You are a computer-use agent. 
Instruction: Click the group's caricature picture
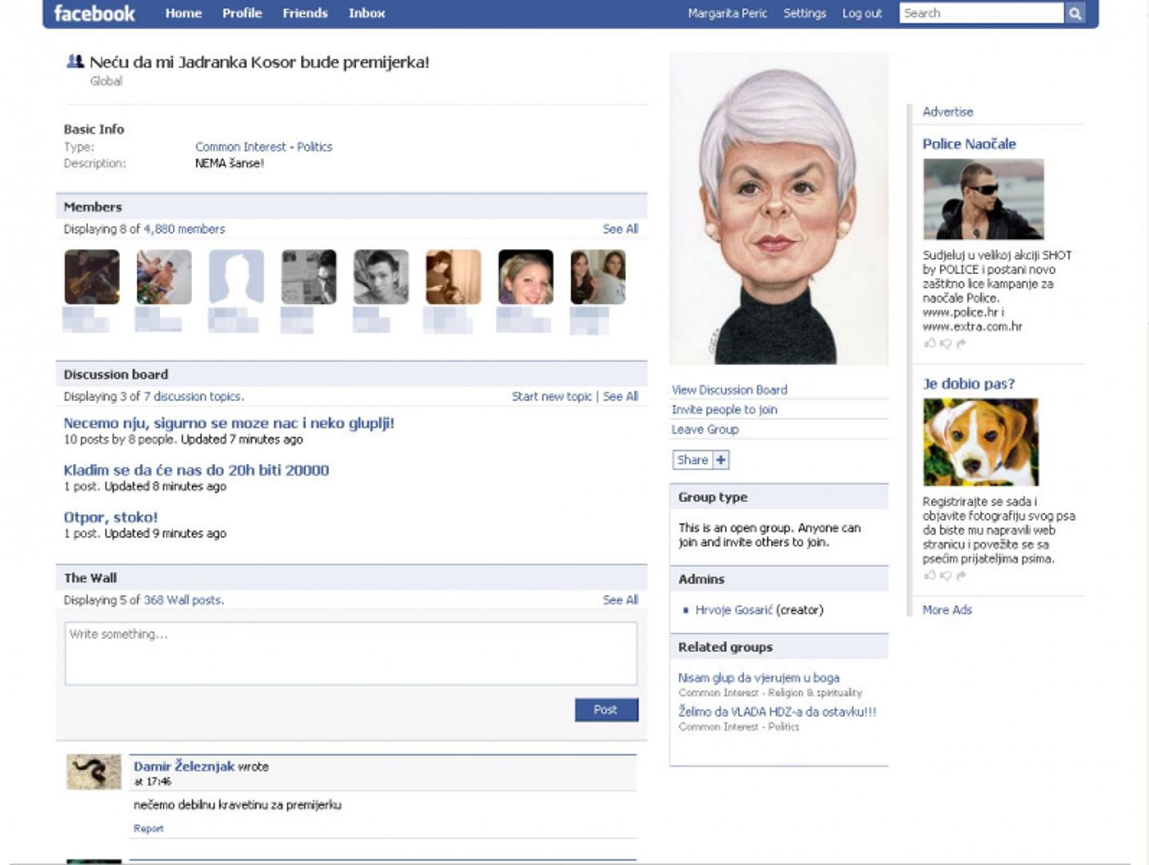778,209
